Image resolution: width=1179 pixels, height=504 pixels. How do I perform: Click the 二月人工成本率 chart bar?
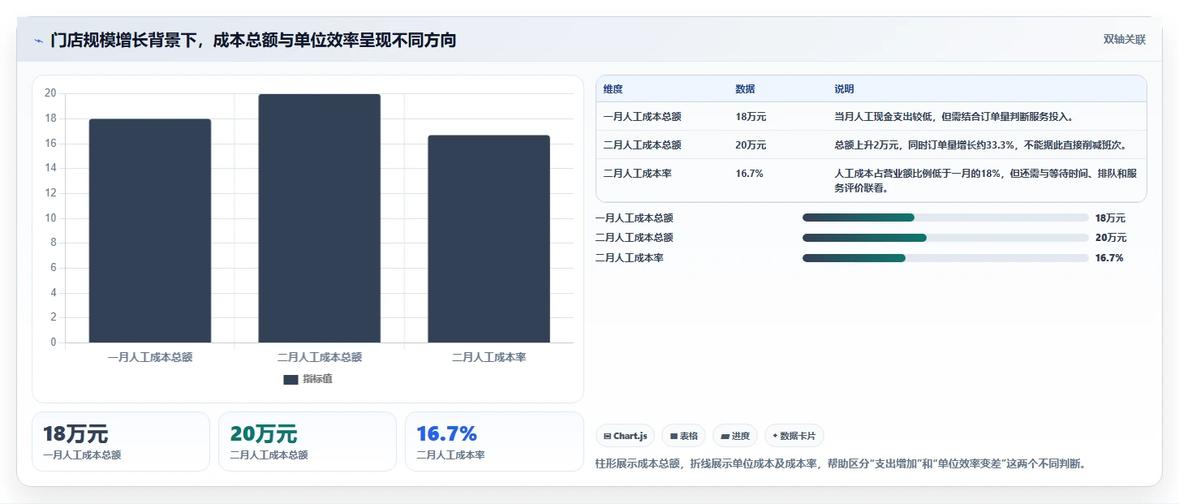click(489, 239)
